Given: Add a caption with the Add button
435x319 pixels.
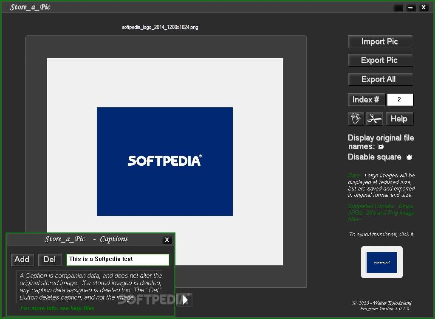Looking at the screenshot, I should pos(22,260).
